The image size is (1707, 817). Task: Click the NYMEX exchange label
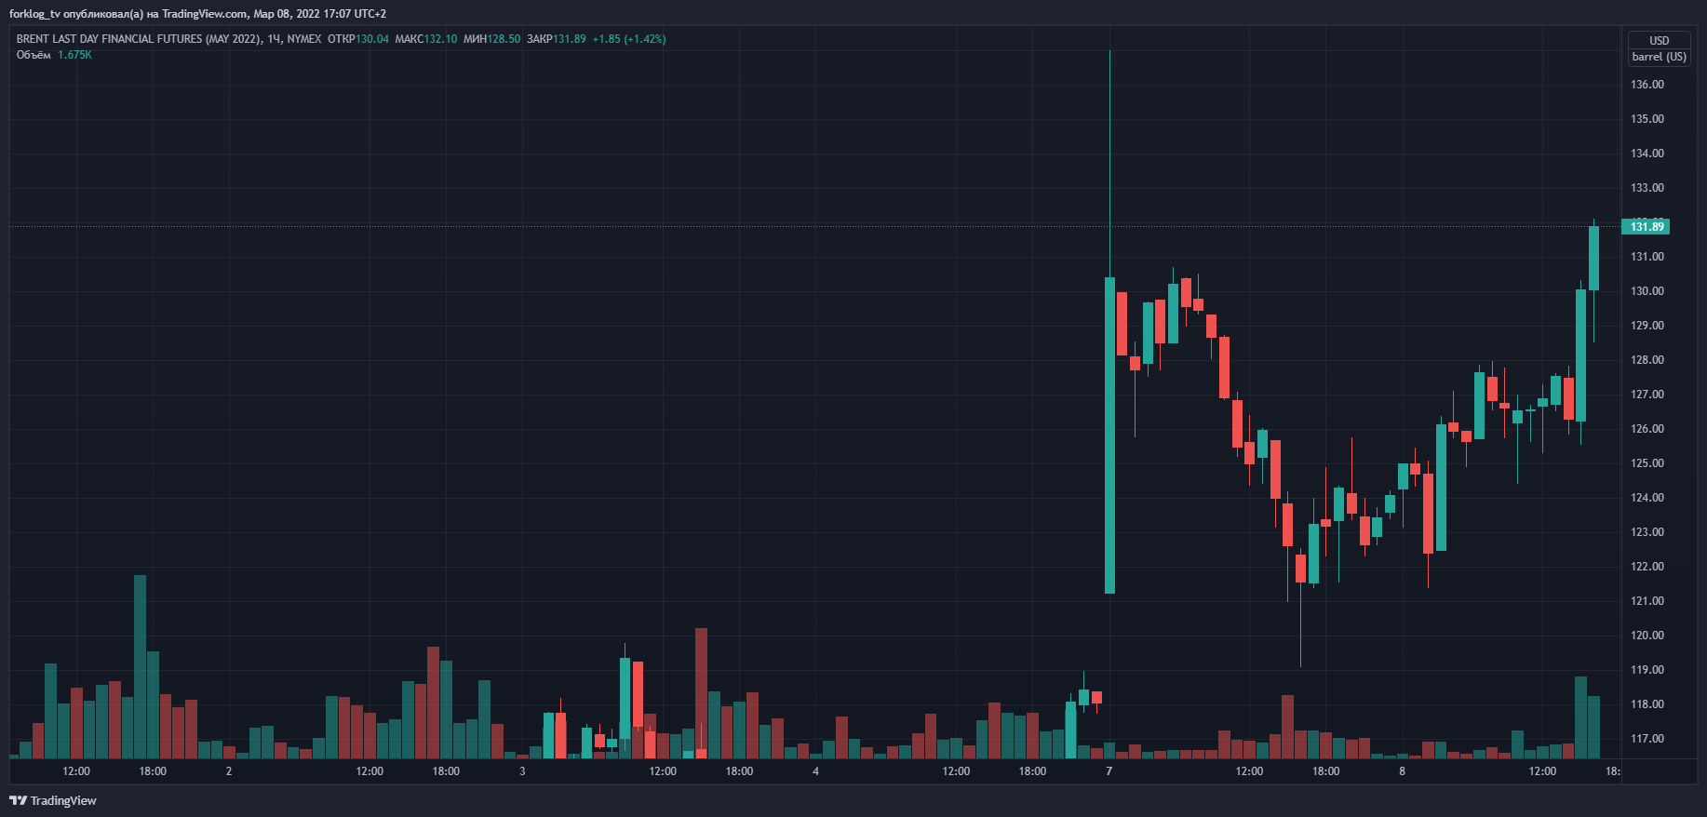tap(304, 39)
